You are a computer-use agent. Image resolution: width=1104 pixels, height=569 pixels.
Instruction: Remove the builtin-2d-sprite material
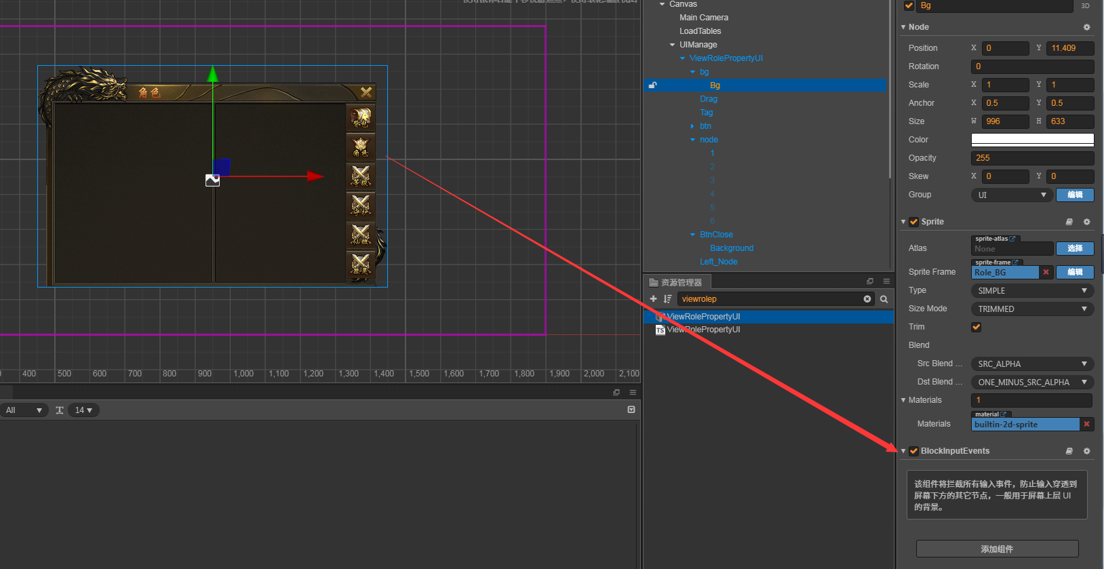[1086, 424]
